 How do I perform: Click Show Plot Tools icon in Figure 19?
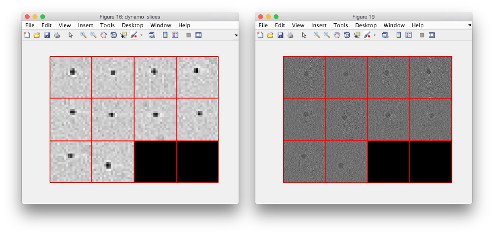(x=432, y=35)
